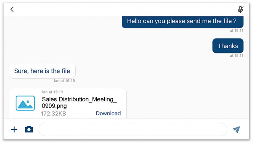Send the message with the paper plane icon

(237, 130)
